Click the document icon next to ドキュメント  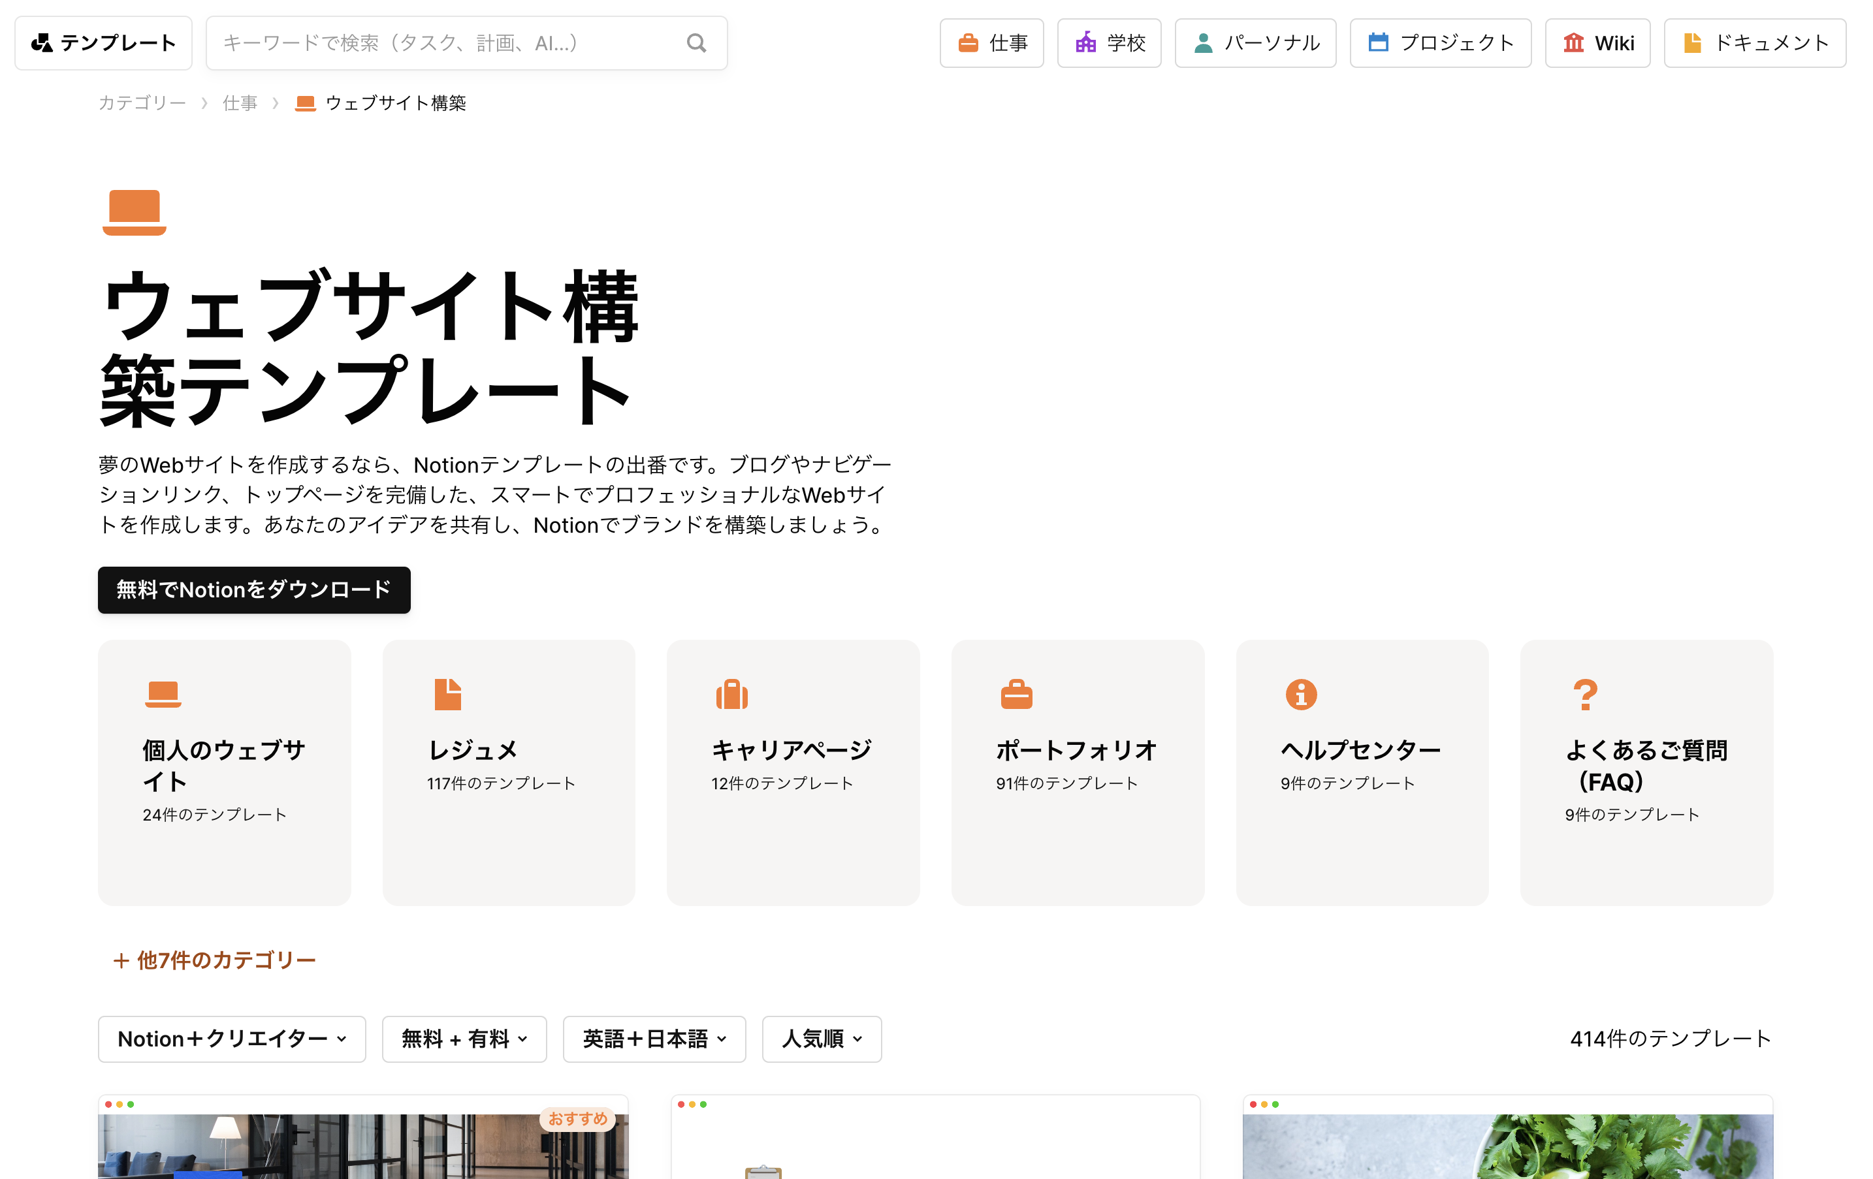click(1693, 43)
